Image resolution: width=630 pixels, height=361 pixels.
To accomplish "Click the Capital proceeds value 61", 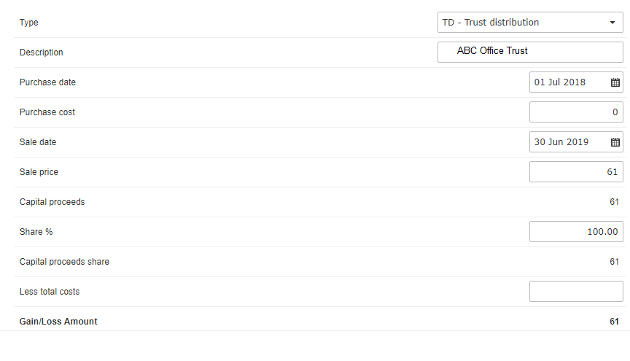I will pyautogui.click(x=614, y=202).
